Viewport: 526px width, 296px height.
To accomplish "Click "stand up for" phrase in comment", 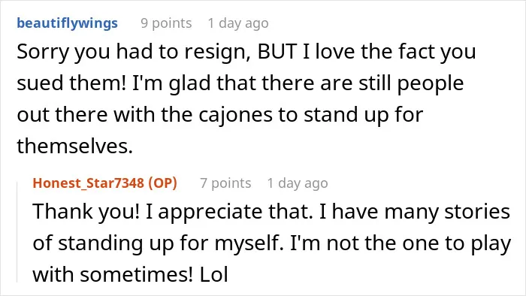I will [363, 115].
